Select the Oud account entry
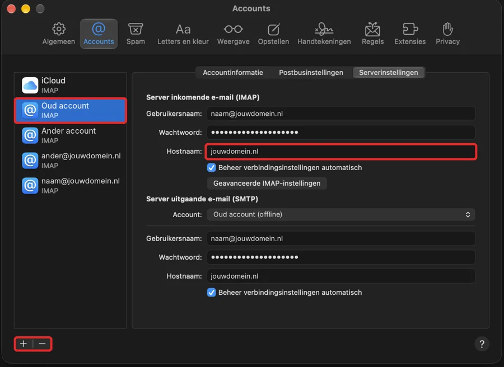504x367 pixels. click(71, 110)
